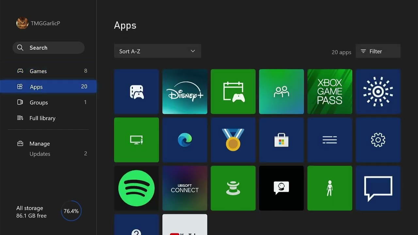Launch the Xbox Game Pass tile
This screenshot has width=418, height=235.
[330, 92]
